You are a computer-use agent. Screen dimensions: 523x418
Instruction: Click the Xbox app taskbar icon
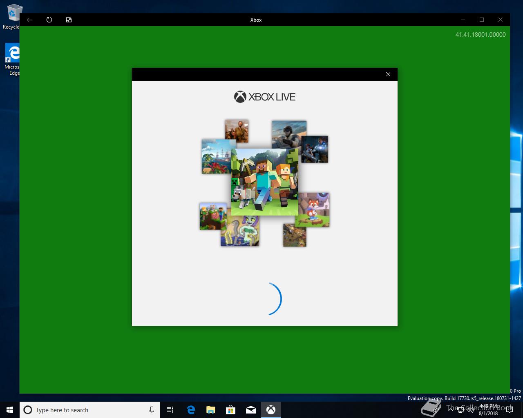click(x=271, y=410)
